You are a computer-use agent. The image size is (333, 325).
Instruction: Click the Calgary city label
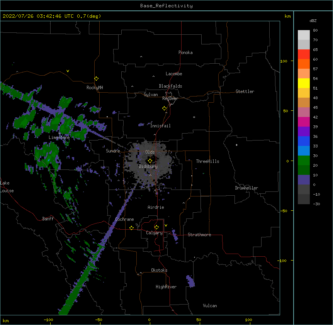tap(154, 233)
